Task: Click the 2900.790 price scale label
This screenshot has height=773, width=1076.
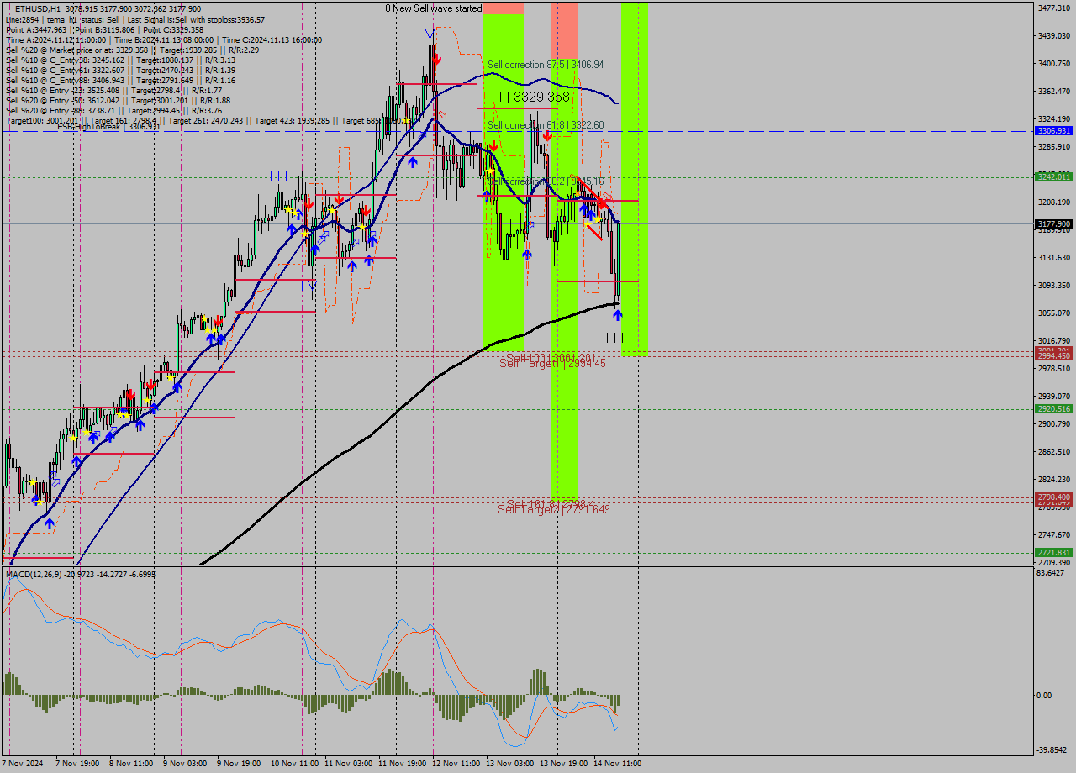Action: click(x=1054, y=423)
